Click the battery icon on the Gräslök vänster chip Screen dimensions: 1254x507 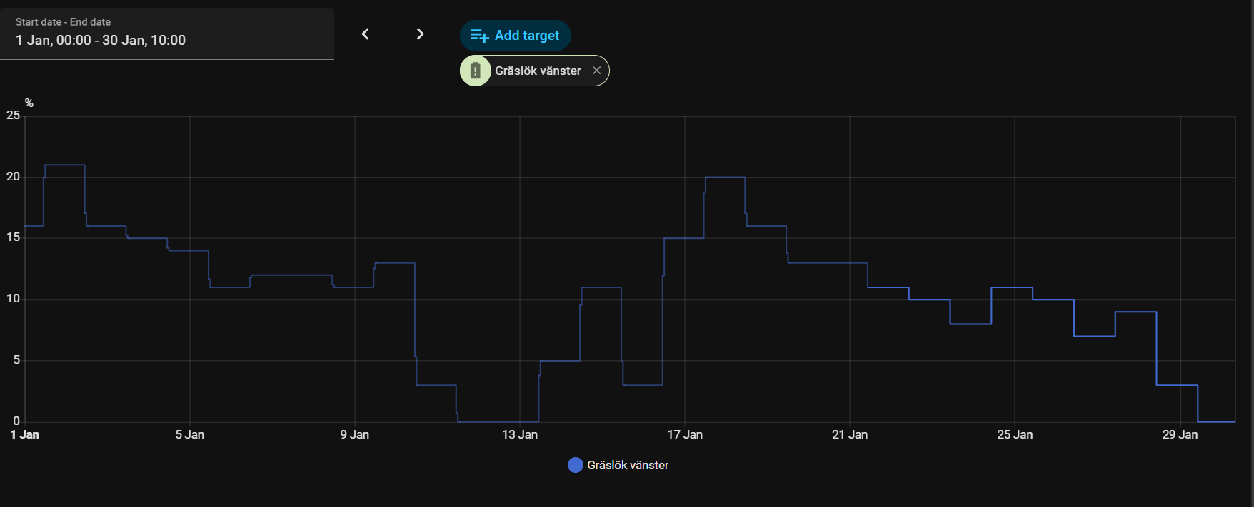tap(476, 71)
